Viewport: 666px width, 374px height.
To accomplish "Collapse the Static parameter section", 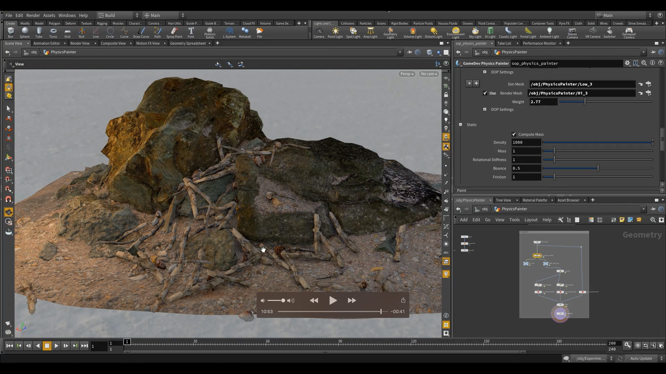I will pos(461,125).
